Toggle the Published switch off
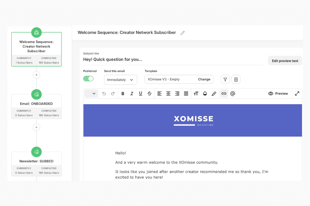Screen dimensions: 310x206 (88, 79)
